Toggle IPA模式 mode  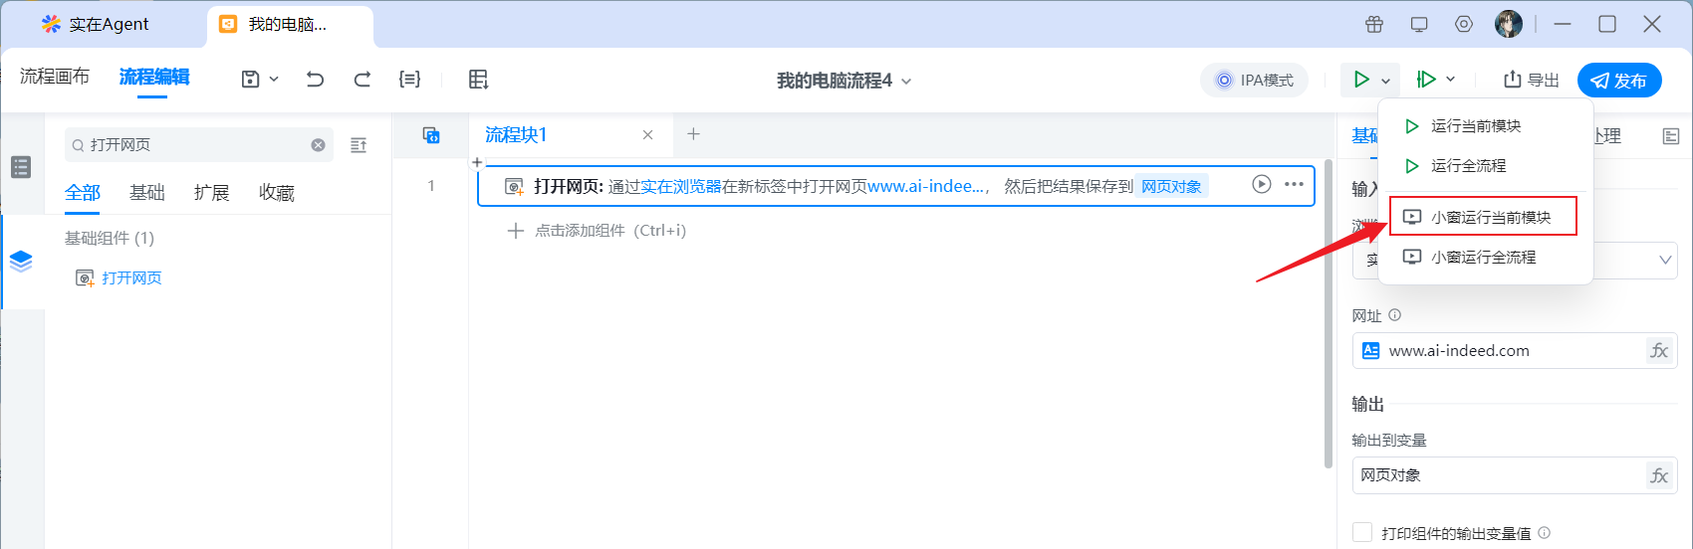point(1254,81)
